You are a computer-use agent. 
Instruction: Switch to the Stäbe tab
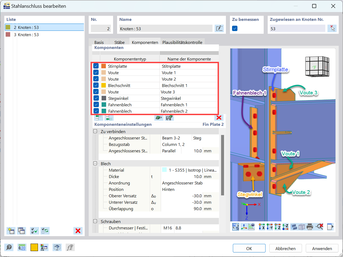coord(120,42)
